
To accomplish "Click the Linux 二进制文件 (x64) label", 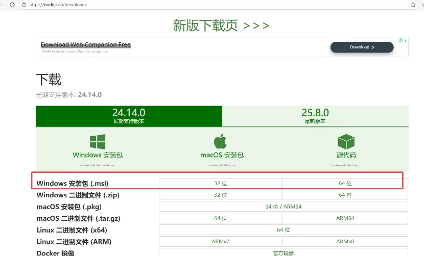I will (x=72, y=230).
